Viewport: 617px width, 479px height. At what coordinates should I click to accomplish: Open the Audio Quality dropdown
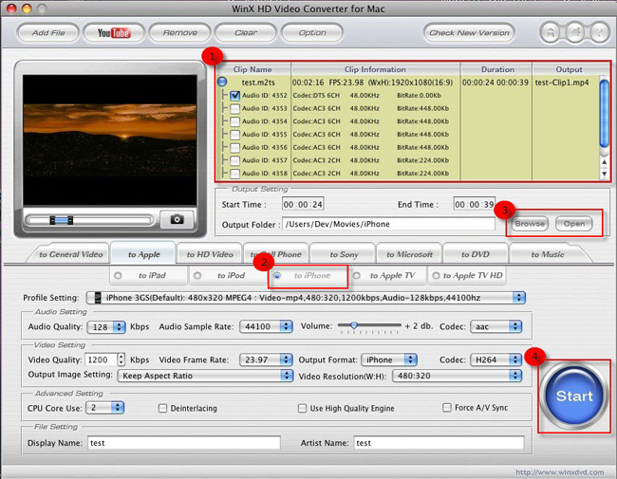click(106, 327)
